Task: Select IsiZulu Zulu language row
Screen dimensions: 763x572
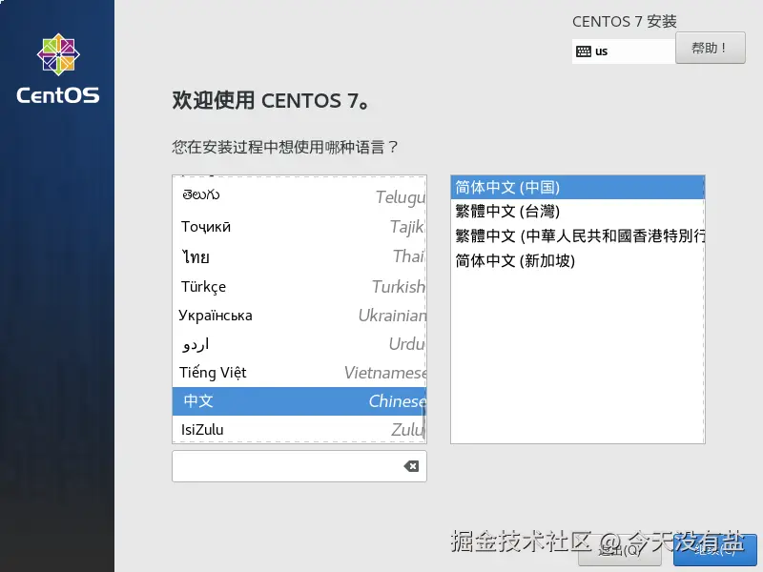Action: pyautogui.click(x=299, y=430)
